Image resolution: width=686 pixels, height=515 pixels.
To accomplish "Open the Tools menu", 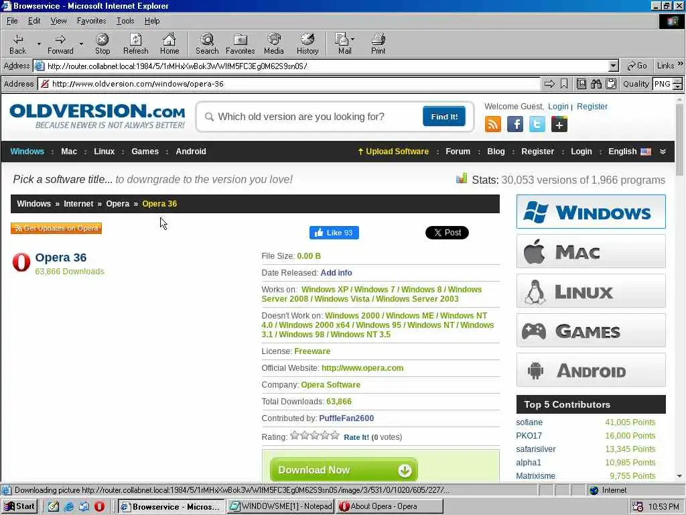I will pyautogui.click(x=125, y=21).
